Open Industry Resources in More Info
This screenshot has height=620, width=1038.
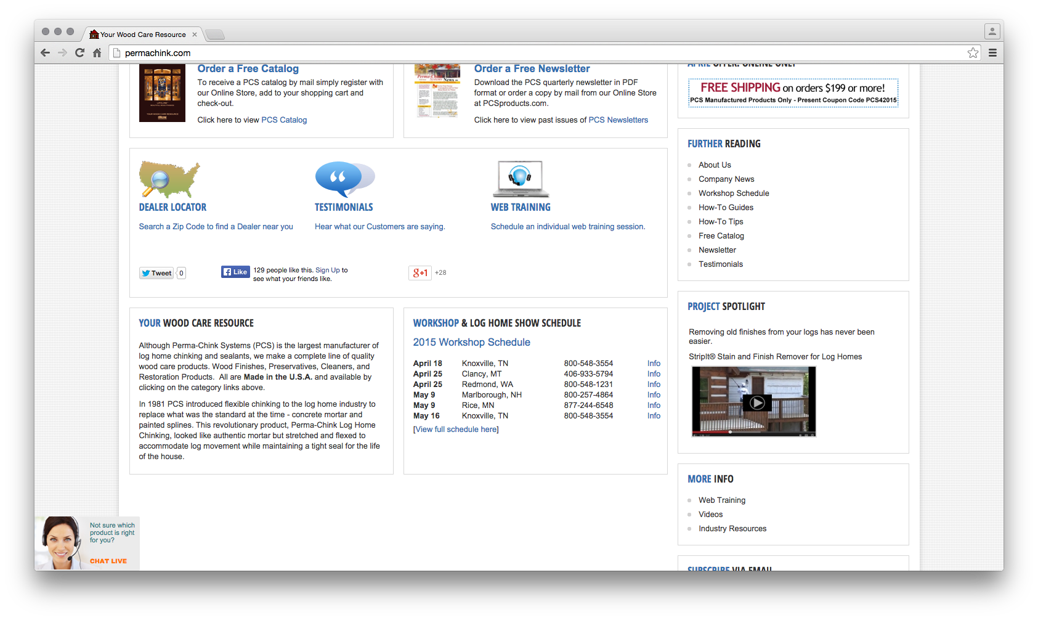pos(732,529)
